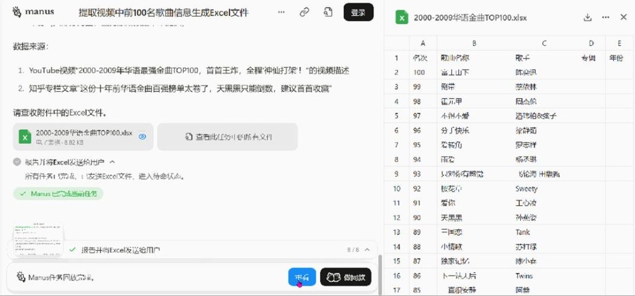Click the view all task files button
Viewport: 635px width, 296px height.
point(227,137)
